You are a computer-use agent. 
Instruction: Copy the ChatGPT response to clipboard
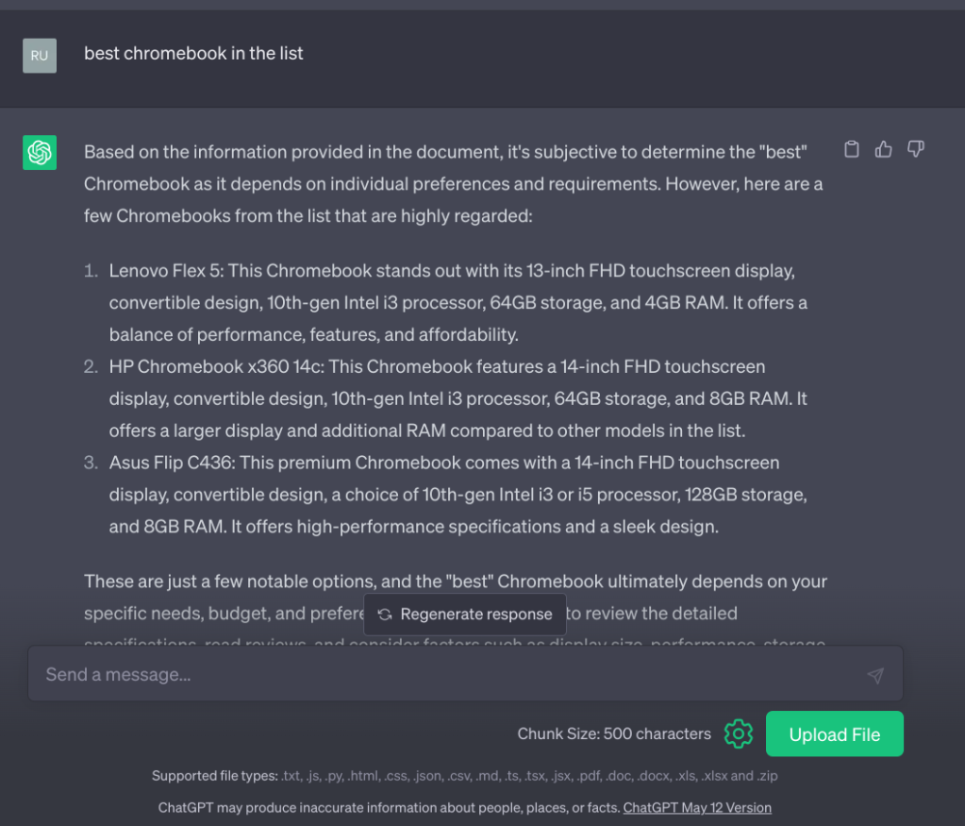click(852, 149)
